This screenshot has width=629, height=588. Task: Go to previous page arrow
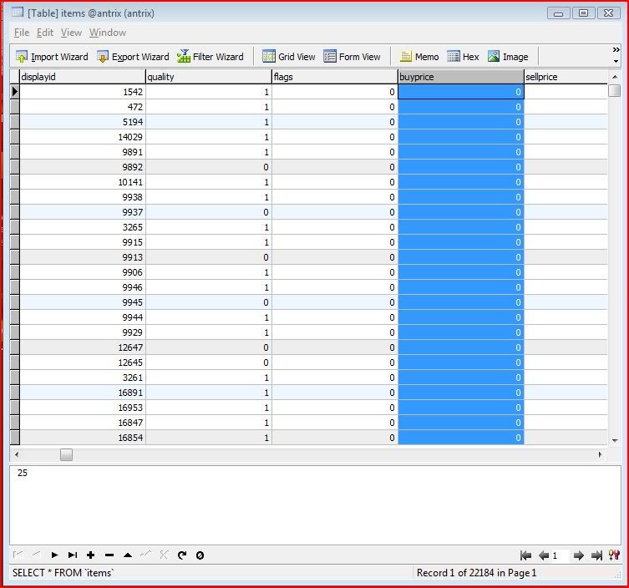point(544,555)
